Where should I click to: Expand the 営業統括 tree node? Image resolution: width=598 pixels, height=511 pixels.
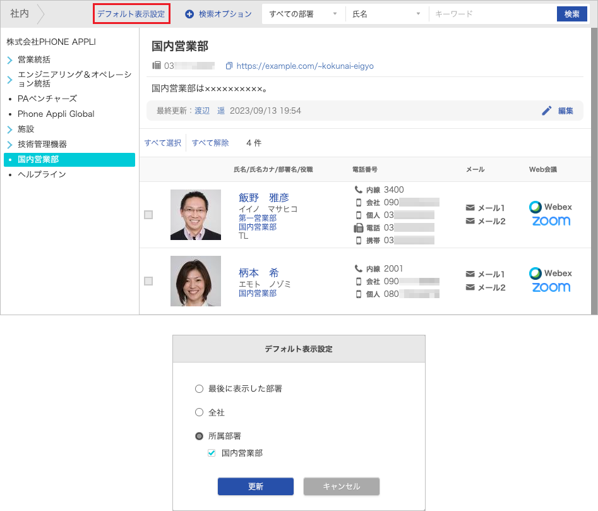click(10, 60)
